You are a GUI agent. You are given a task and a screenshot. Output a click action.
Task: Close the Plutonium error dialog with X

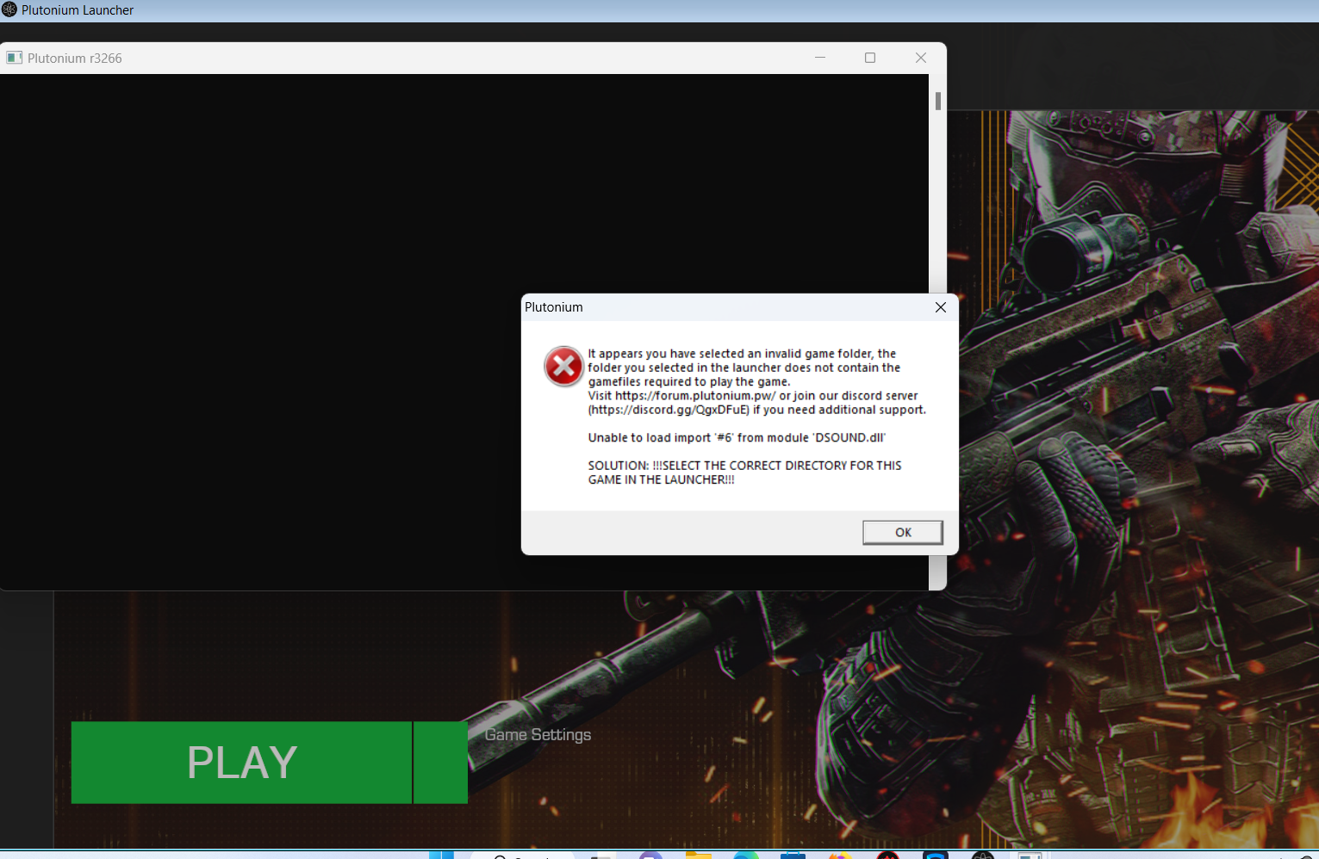click(x=940, y=307)
